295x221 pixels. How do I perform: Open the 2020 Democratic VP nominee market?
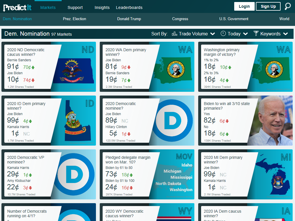click(x=26, y=159)
